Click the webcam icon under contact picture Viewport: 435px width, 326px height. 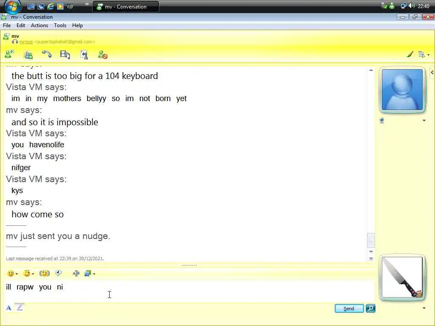(382, 121)
